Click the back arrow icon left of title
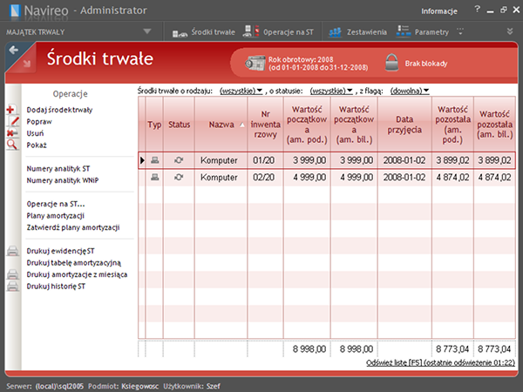The width and height of the screenshot is (523, 392). (13, 51)
